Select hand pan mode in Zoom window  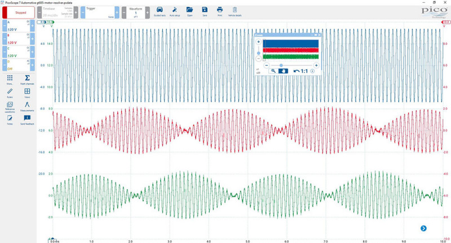coord(284,70)
